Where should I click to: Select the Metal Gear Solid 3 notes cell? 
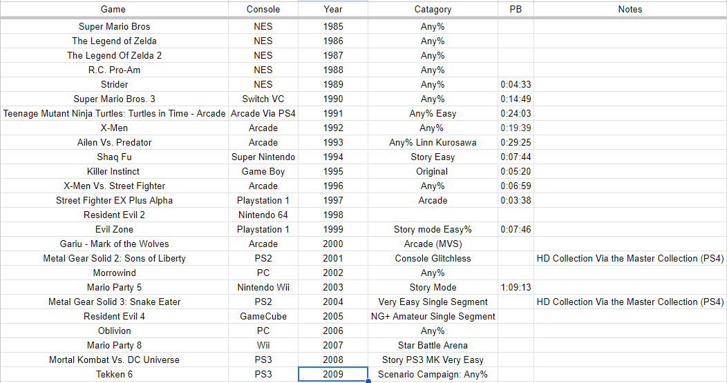(630, 302)
